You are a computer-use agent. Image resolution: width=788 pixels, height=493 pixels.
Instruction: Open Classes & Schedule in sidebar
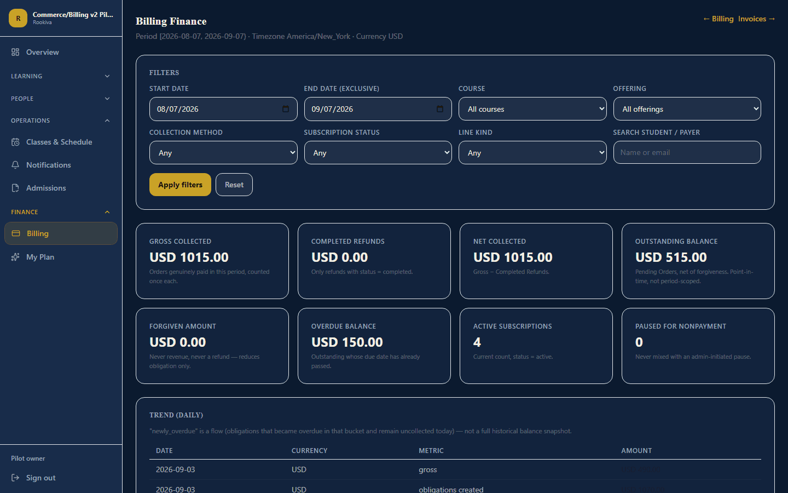61,142
